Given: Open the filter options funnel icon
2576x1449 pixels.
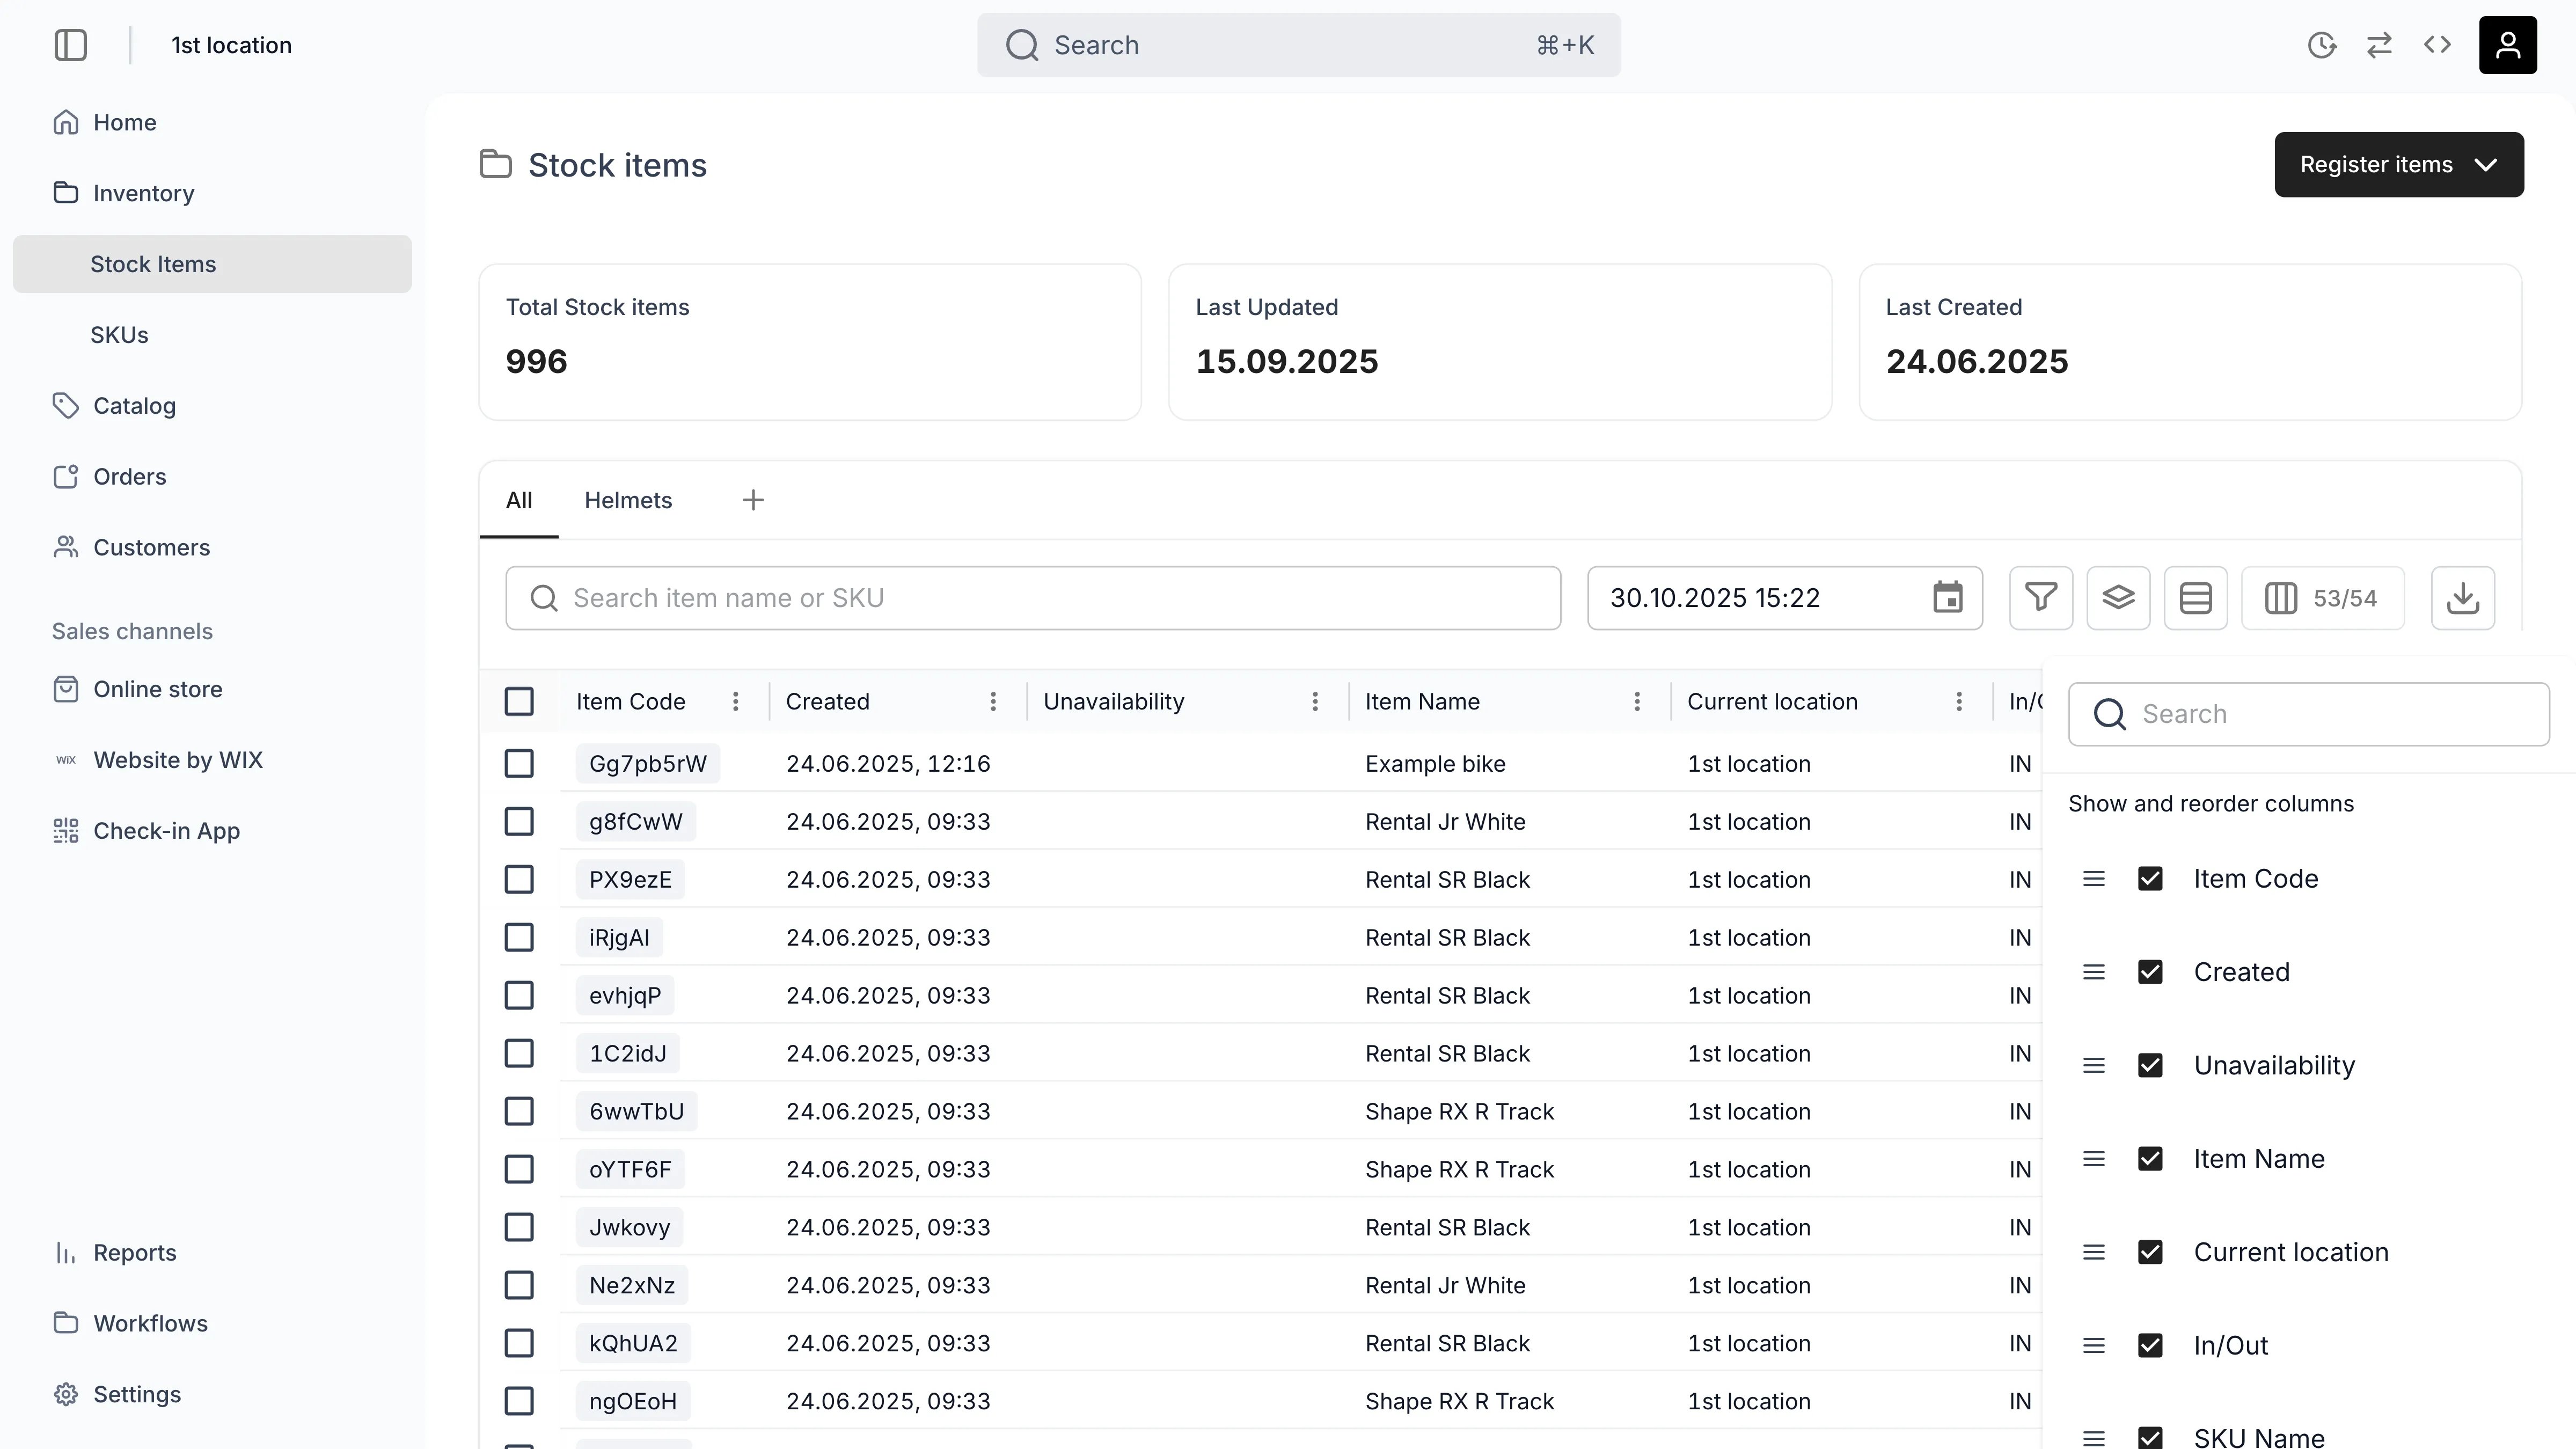Looking at the screenshot, I should pos(2041,598).
